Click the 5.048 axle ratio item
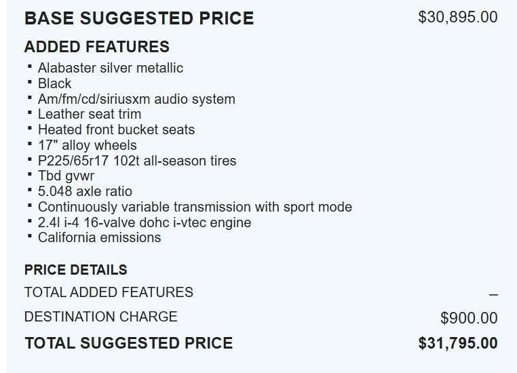The height and width of the screenshot is (373, 517). (85, 191)
